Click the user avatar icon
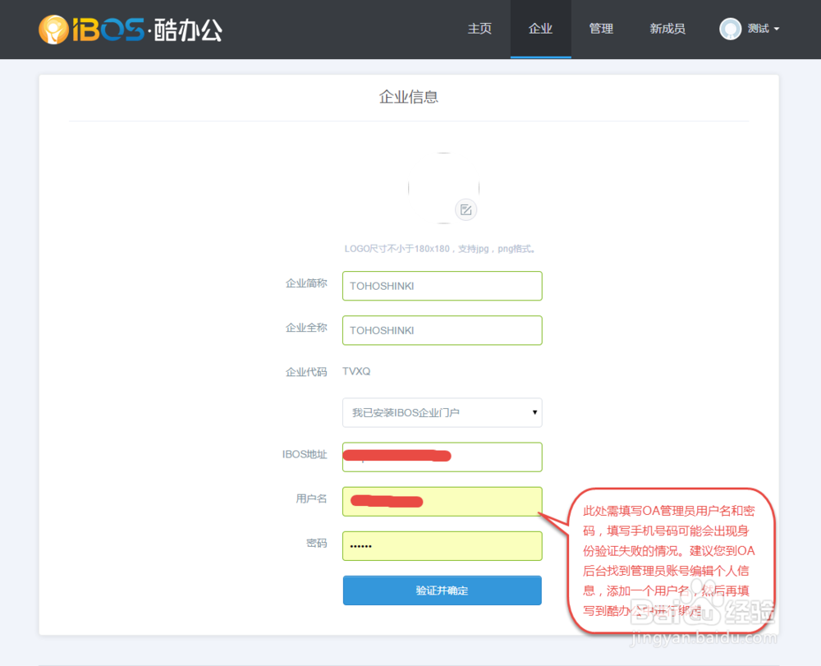The width and height of the screenshot is (821, 666). [731, 29]
